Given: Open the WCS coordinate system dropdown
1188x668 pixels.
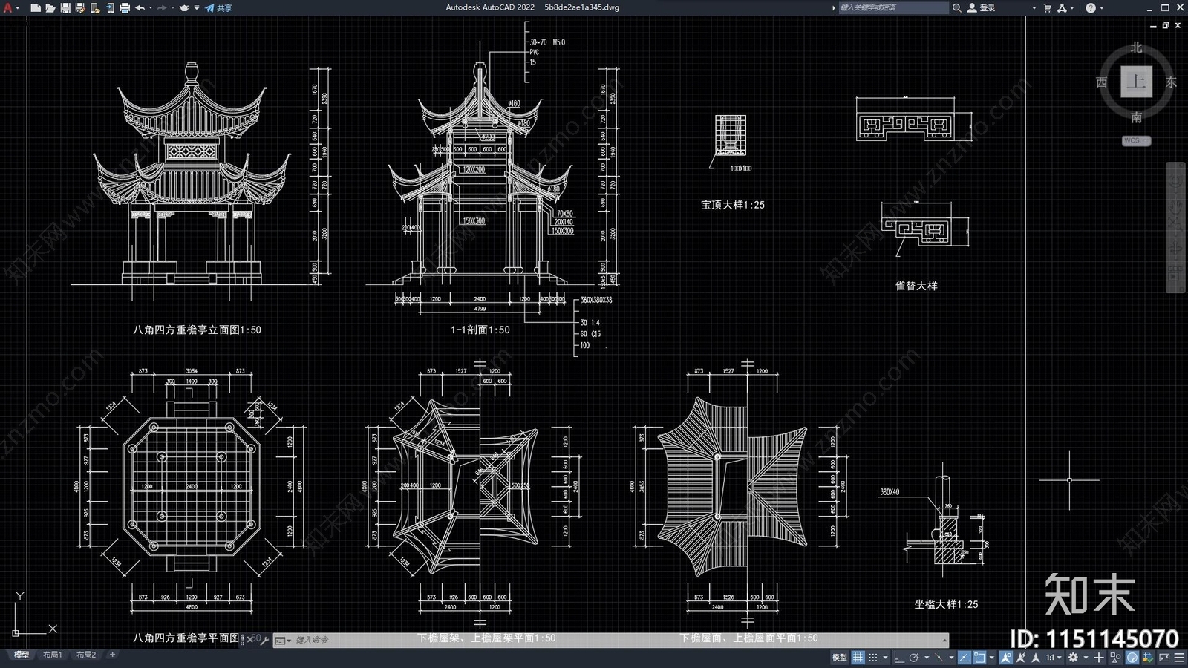Looking at the screenshot, I should [1136, 140].
